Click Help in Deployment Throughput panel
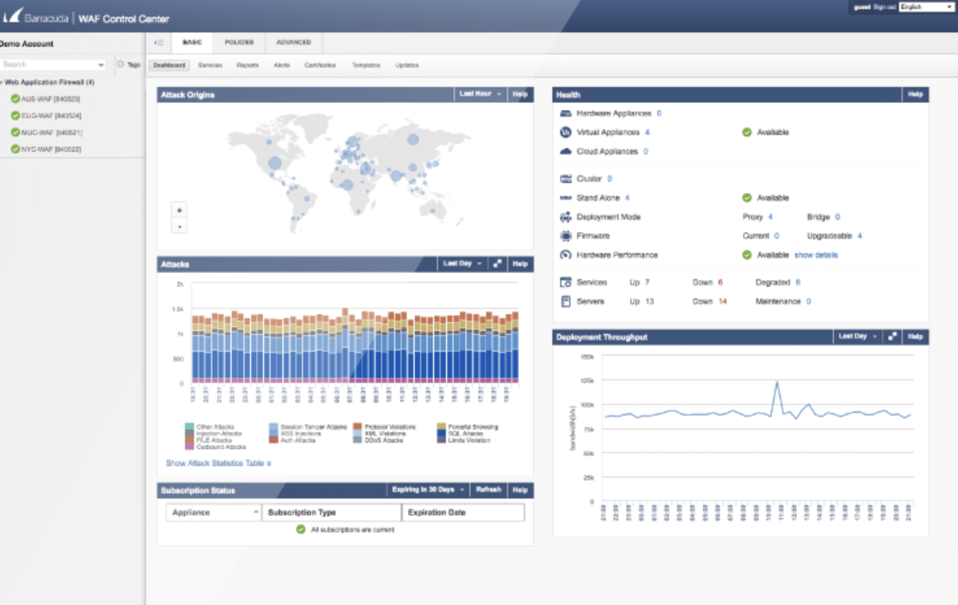This screenshot has width=958, height=605. tap(915, 336)
